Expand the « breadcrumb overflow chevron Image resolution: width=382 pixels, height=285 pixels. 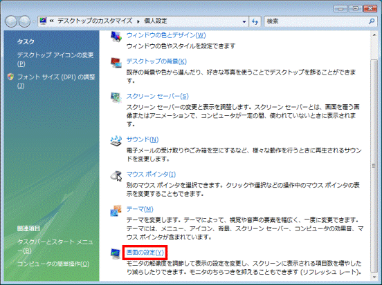coord(52,21)
